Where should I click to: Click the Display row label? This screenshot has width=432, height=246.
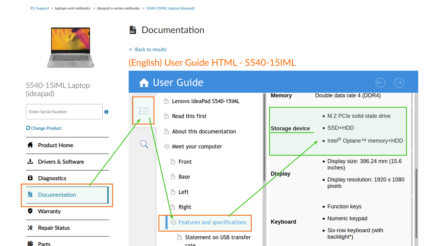click(x=280, y=174)
